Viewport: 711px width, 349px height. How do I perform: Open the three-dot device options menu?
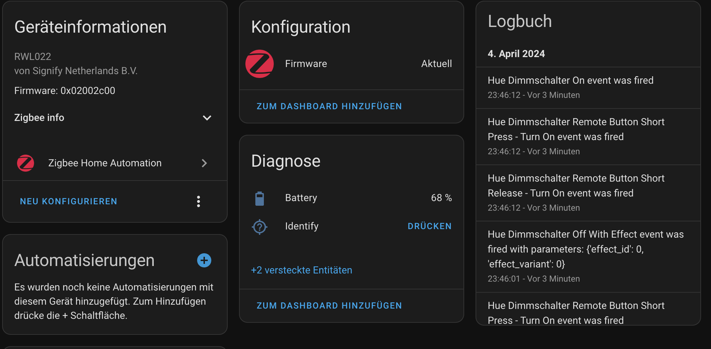pyautogui.click(x=199, y=201)
